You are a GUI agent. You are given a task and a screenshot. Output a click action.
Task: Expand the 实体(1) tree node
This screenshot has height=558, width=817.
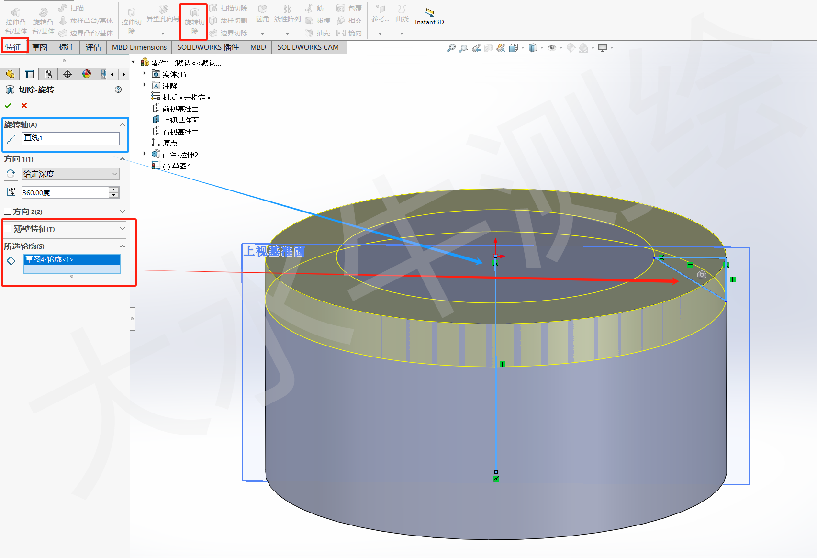pyautogui.click(x=145, y=74)
